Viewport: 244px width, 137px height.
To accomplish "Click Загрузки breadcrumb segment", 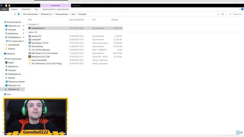I will click(82, 14).
